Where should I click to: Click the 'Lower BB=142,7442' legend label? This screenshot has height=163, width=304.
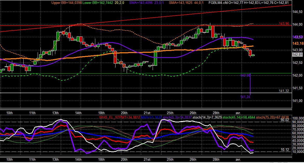click(98, 3)
